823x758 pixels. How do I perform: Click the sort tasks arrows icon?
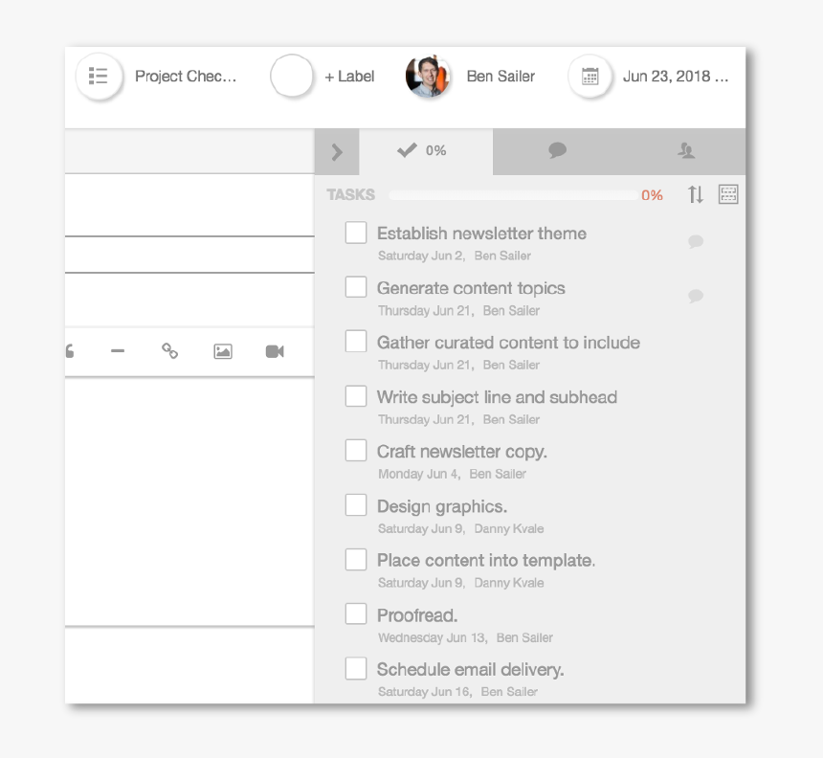coord(696,194)
